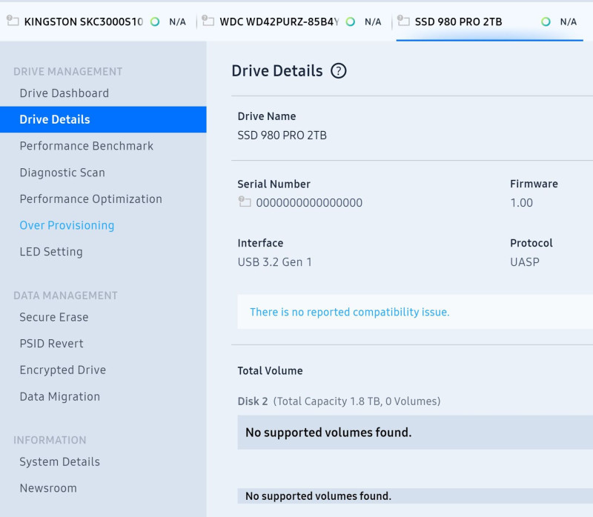Click the green status circle on SSD 980 PRO tab
Screen dimensions: 593x517
click(x=546, y=22)
